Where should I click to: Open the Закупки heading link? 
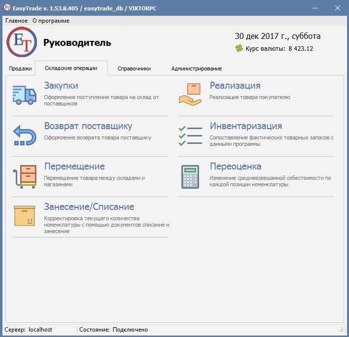(61, 86)
